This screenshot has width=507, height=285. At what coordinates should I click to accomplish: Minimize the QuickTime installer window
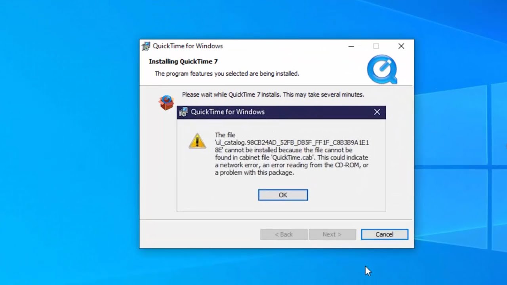[351, 46]
